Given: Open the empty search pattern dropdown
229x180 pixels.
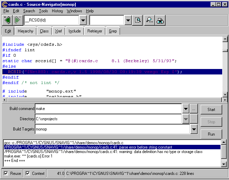Looking at the screenshot, I should (x=128, y=20).
